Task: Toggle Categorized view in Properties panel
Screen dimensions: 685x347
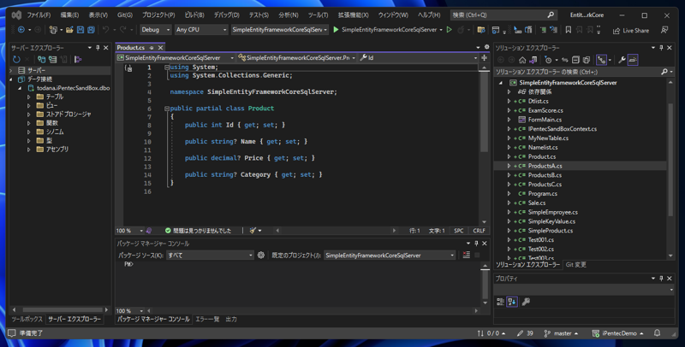Action: coord(501,302)
